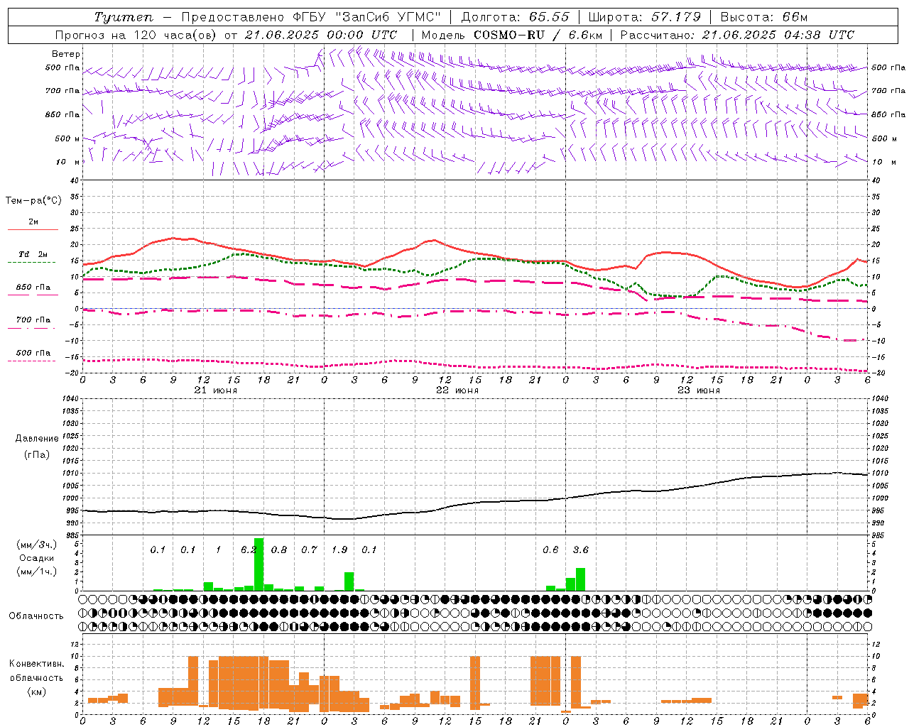Click the "Осадки" precipitation label
The height and width of the screenshot is (727, 909).
point(36,558)
